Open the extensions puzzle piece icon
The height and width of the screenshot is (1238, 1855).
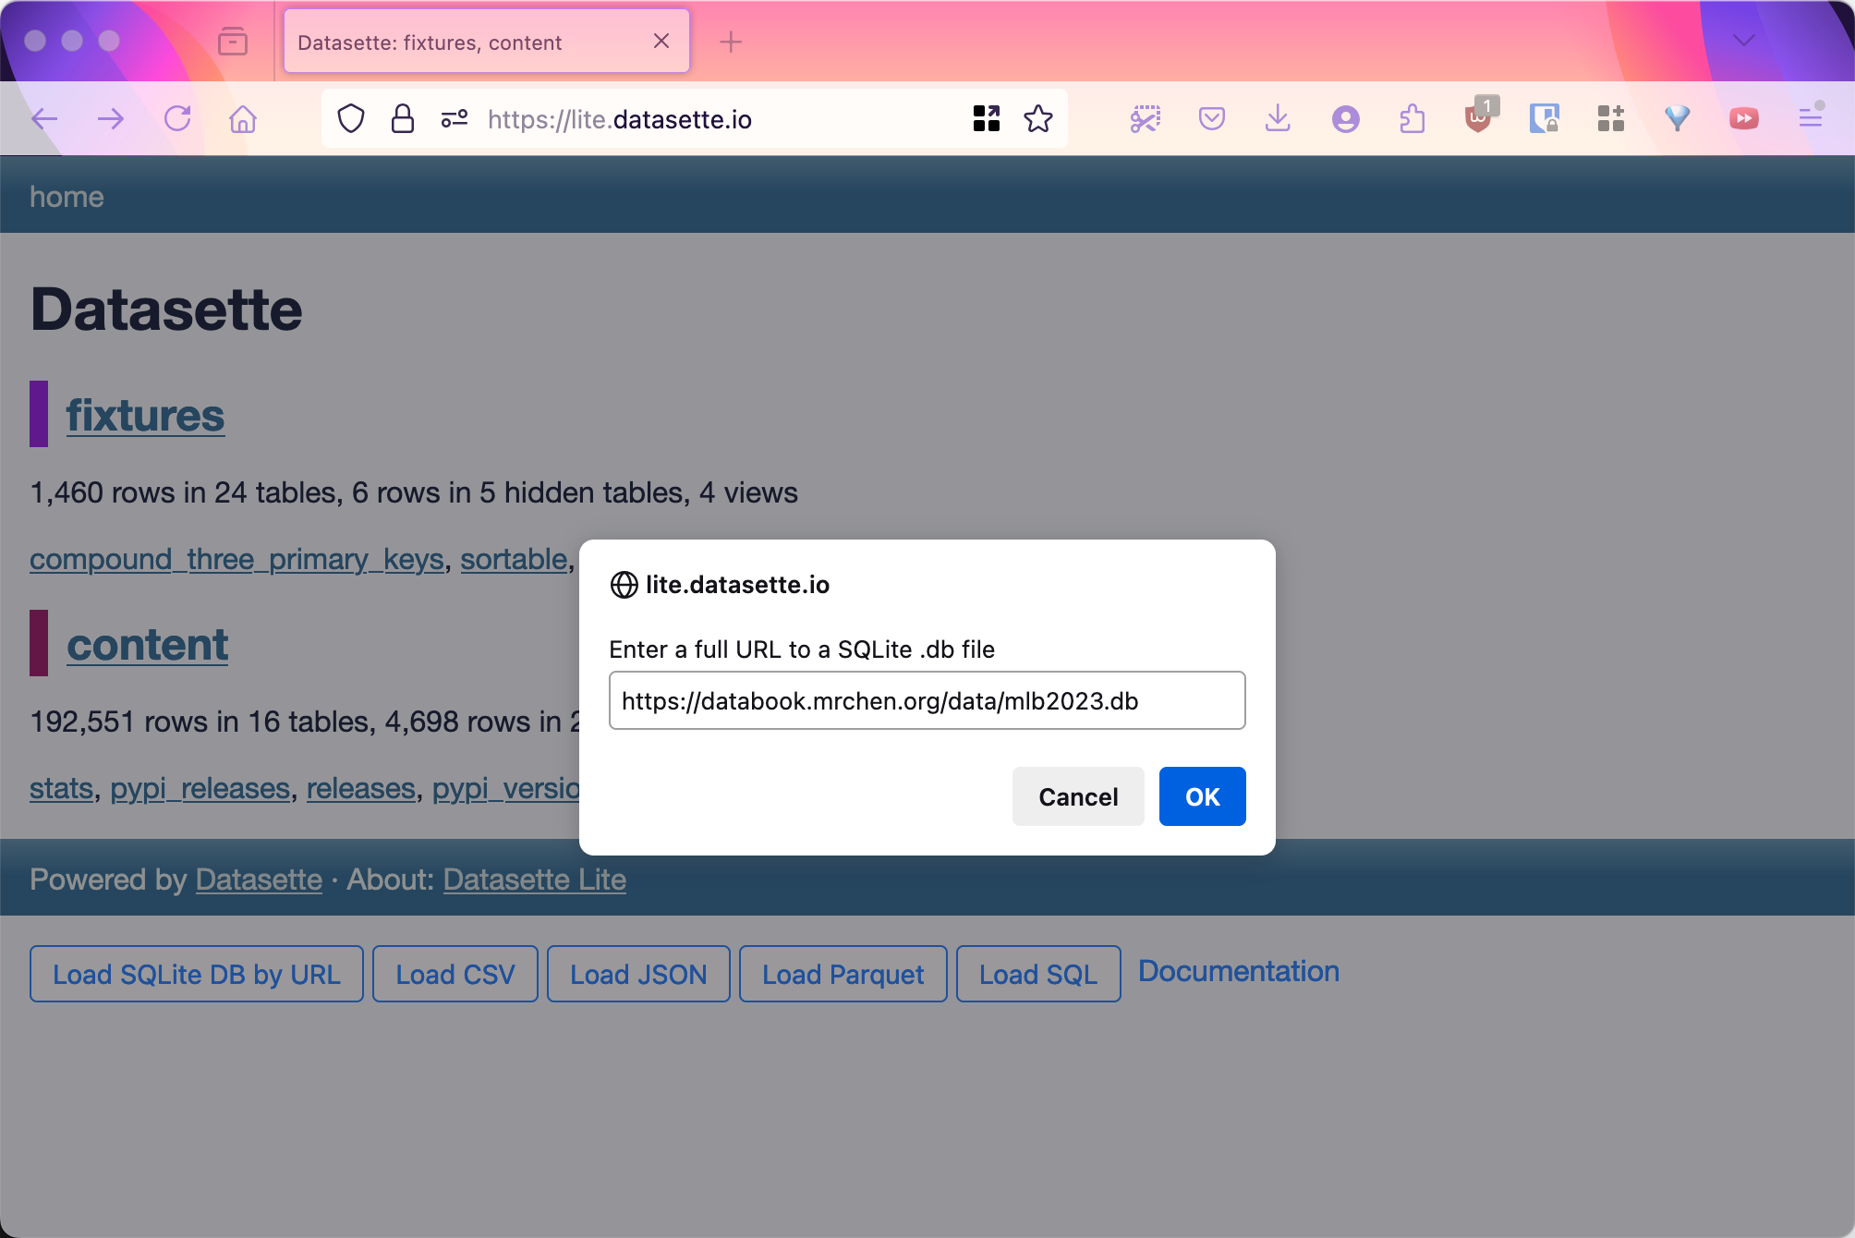pos(1412,119)
